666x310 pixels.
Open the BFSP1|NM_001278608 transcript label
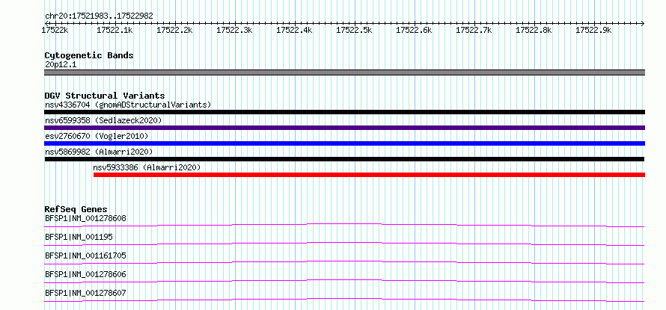[85, 219]
